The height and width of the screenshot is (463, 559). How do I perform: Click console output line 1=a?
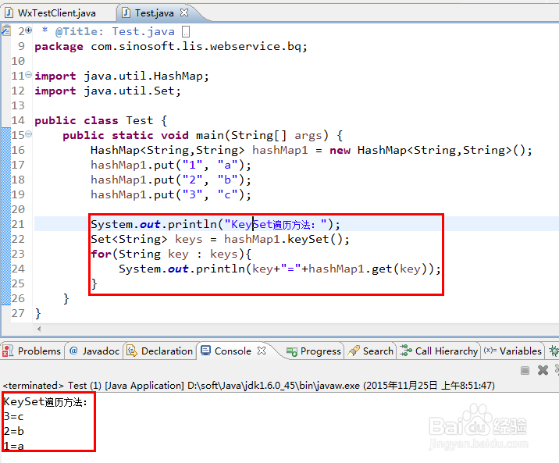tap(13, 446)
